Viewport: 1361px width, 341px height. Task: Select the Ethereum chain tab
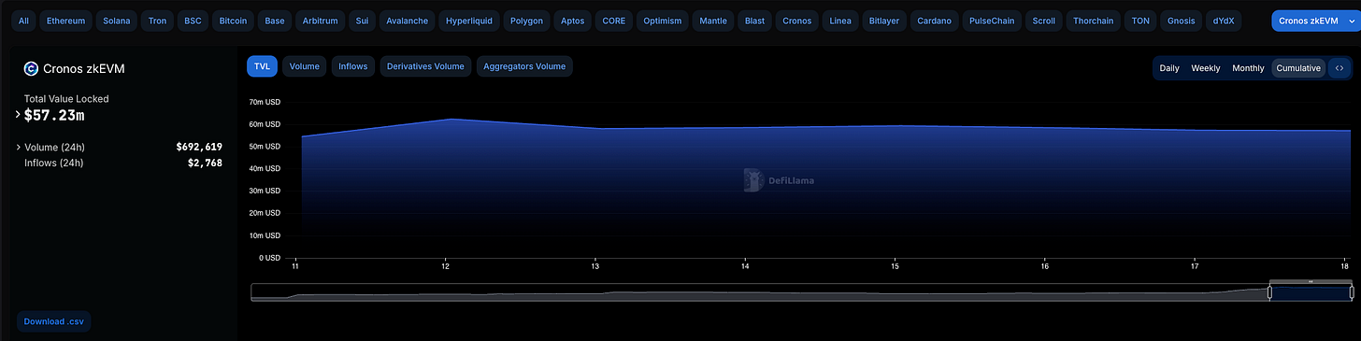(x=66, y=21)
